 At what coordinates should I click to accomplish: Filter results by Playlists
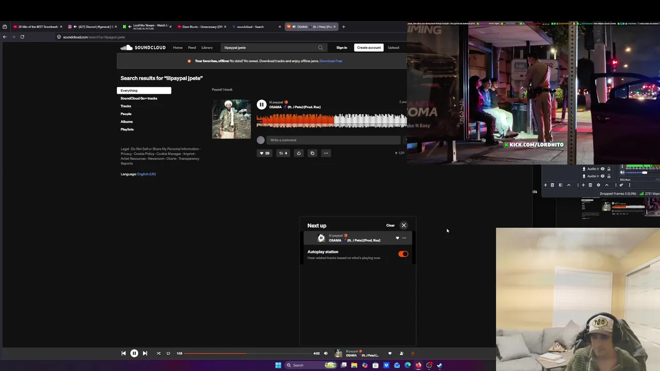pyautogui.click(x=127, y=129)
